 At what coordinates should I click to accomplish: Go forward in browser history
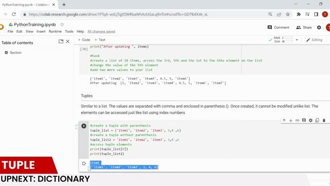pyautogui.click(x=5, y=14)
